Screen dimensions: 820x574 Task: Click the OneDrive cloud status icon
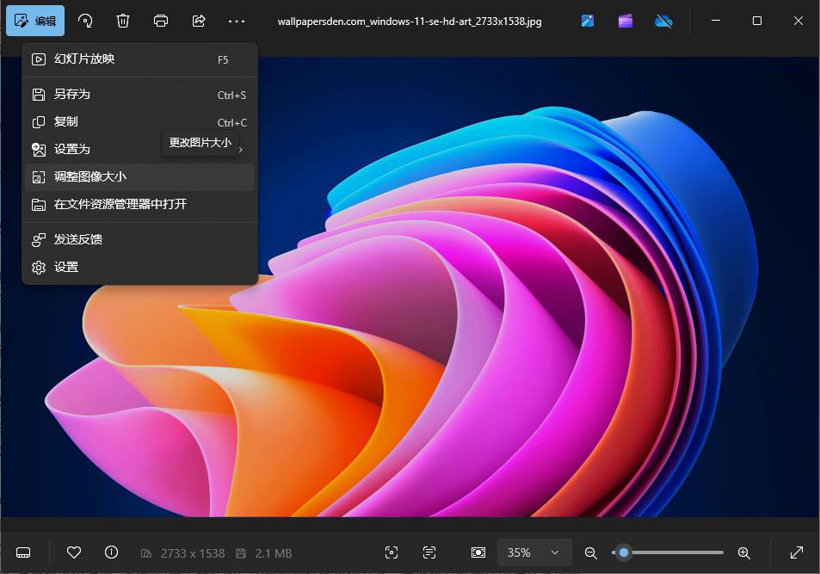[663, 21]
